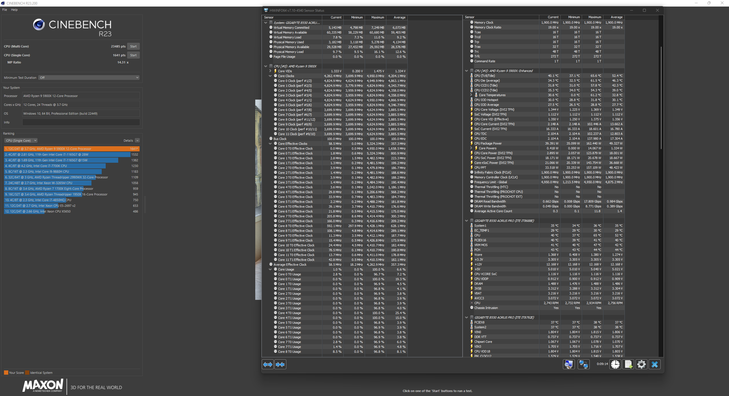
Task: Start the CPU (Multi Core) benchmark
Action: tap(133, 46)
